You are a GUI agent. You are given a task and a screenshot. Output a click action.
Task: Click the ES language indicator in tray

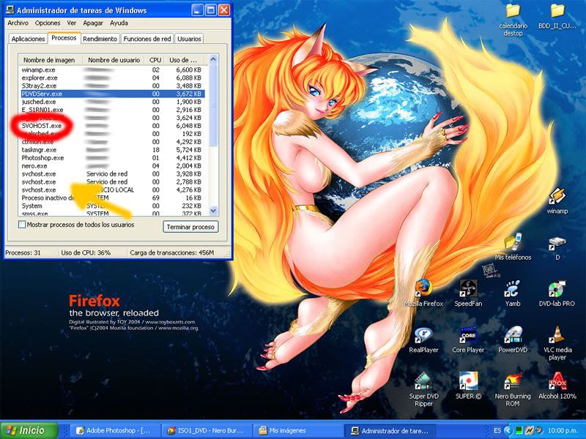pyautogui.click(x=497, y=430)
